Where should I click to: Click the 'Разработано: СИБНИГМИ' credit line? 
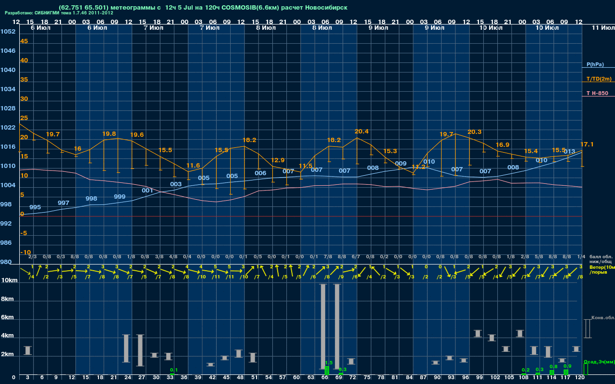(59, 12)
